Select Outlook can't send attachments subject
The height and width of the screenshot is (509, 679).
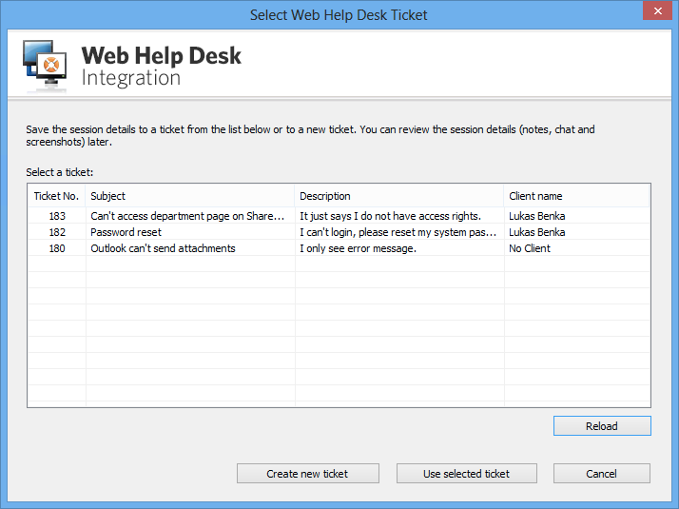point(163,248)
